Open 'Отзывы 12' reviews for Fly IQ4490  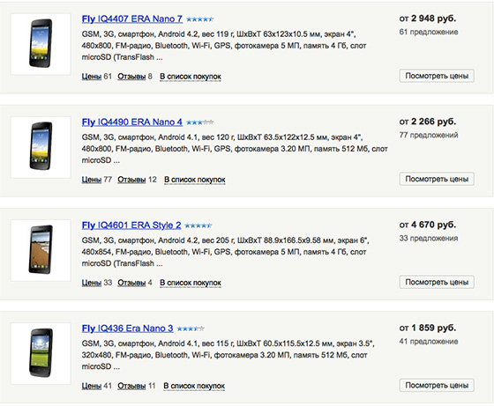click(x=137, y=180)
